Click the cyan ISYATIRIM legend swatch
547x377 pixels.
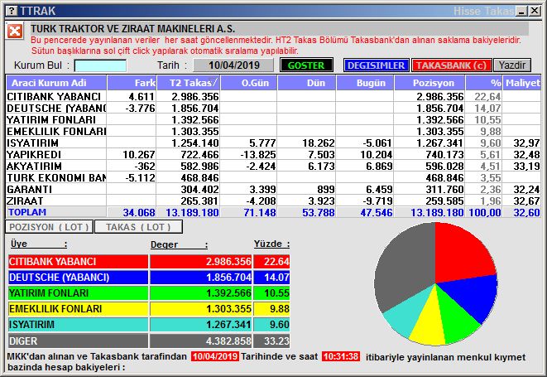pos(78,325)
